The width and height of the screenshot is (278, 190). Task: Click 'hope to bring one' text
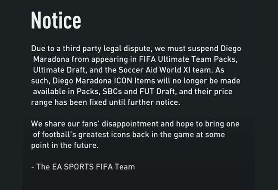(x=208, y=124)
